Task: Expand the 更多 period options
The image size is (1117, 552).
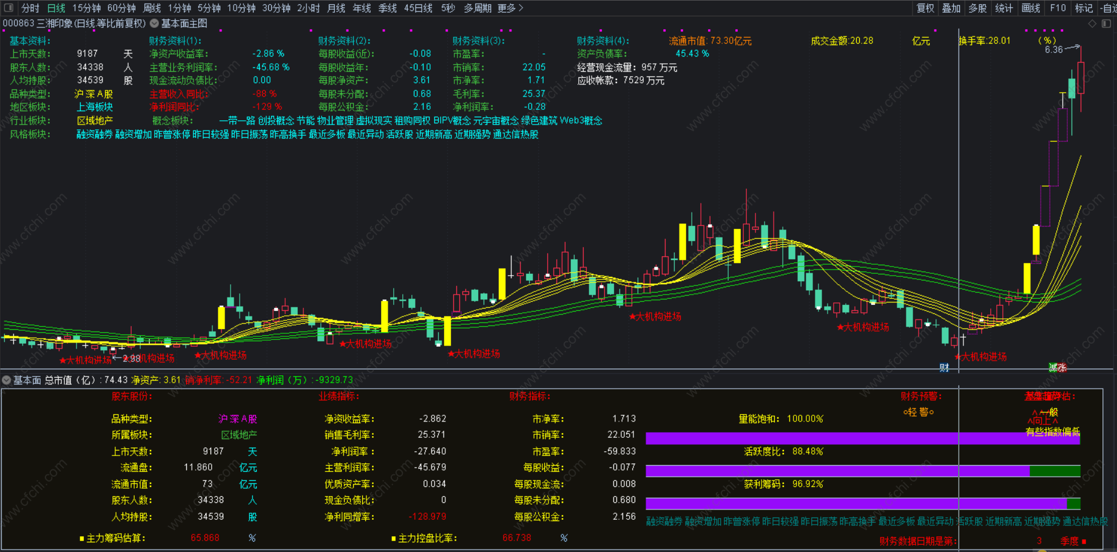Action: click(x=510, y=8)
